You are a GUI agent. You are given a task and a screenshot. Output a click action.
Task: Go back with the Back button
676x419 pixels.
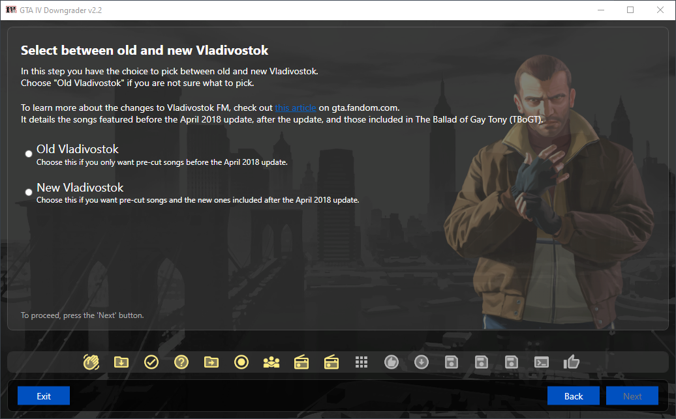[574, 396]
